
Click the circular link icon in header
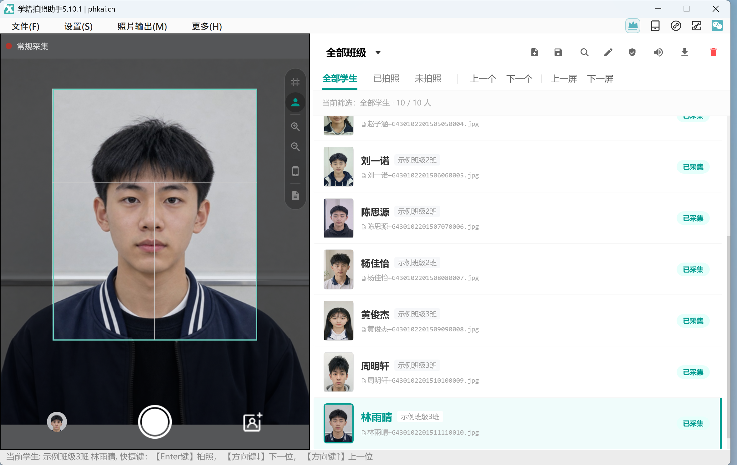coord(676,26)
